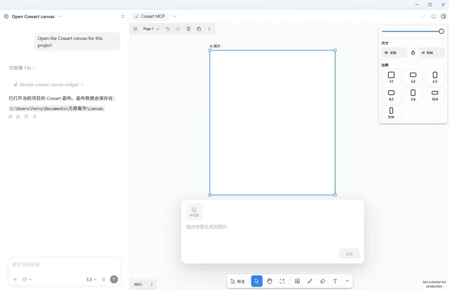Image resolution: width=449 pixels, height=290 pixels.
Task: Focus the 要求后续变更 chat input
Action: [64, 265]
